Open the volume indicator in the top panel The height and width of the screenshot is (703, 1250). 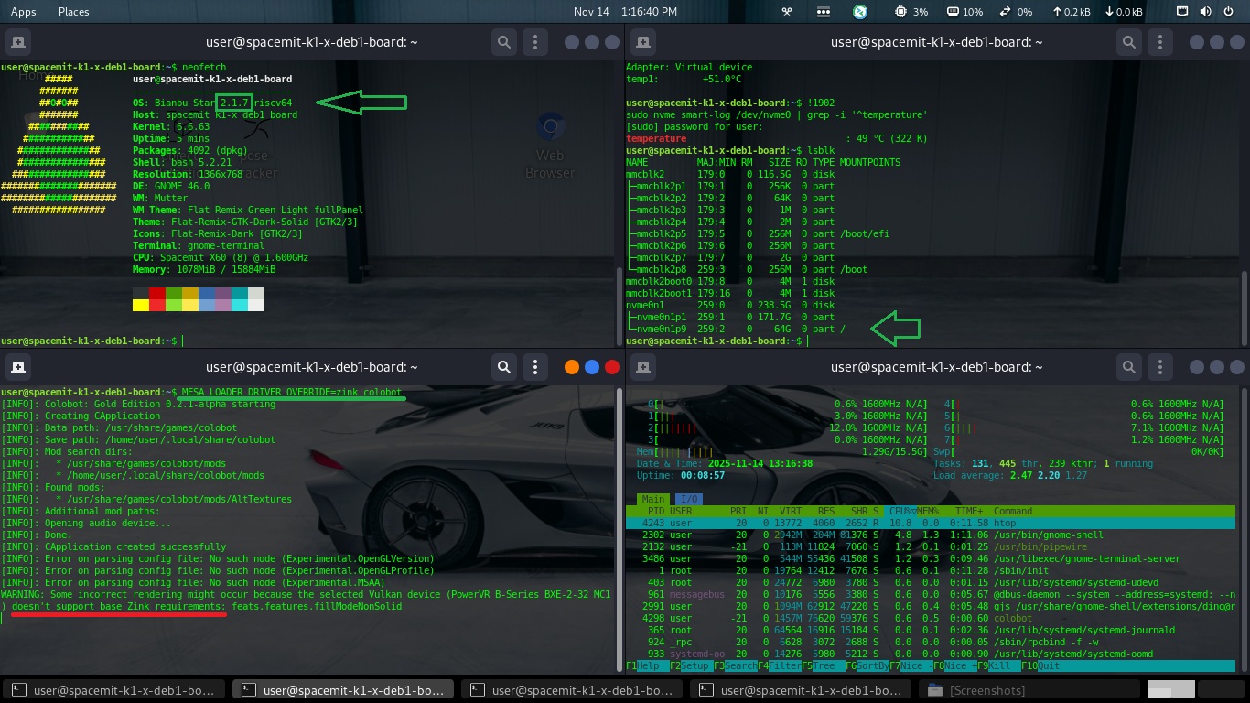pyautogui.click(x=1205, y=12)
